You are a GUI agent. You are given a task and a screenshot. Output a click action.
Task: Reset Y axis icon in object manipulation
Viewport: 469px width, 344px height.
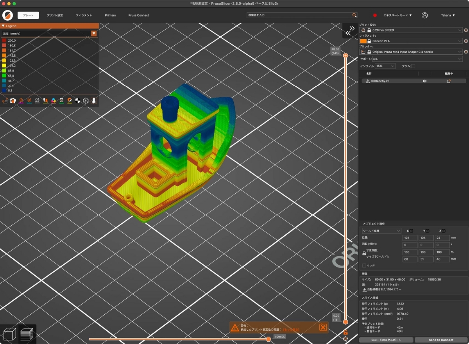pos(428,231)
